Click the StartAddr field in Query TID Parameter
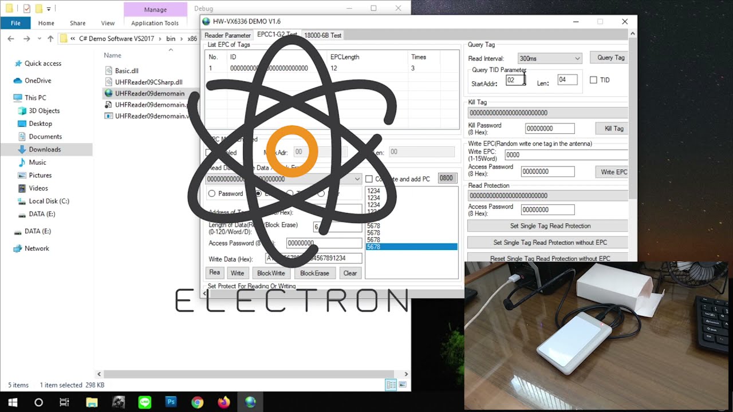733x412 pixels. [515, 80]
